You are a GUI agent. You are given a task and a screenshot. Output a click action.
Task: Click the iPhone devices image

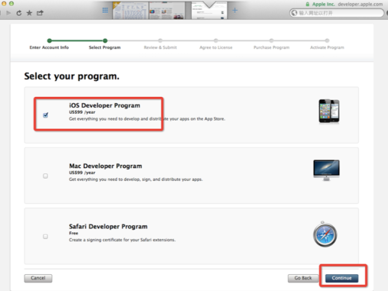click(329, 111)
